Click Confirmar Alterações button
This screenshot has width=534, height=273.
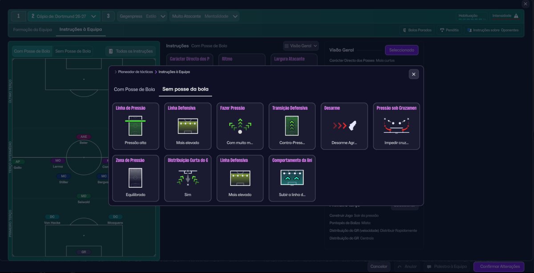tap(499, 267)
